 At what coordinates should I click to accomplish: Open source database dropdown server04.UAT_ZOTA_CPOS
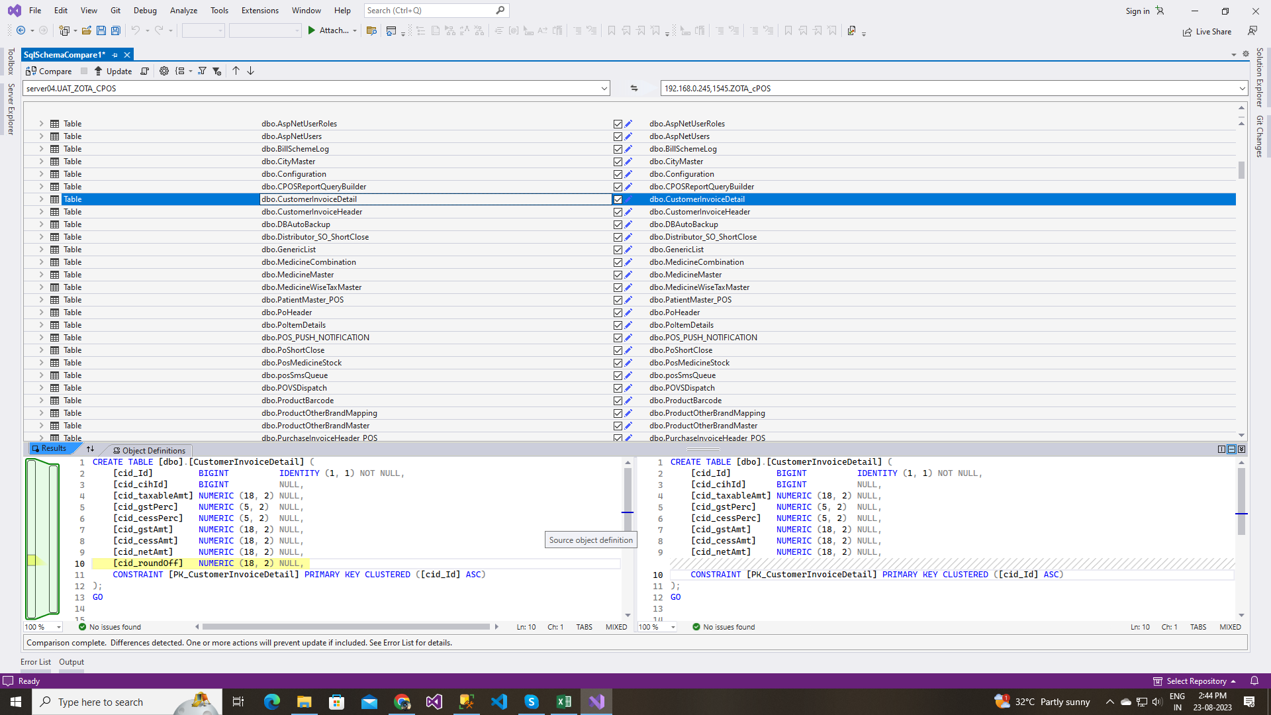tap(604, 88)
